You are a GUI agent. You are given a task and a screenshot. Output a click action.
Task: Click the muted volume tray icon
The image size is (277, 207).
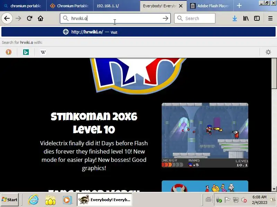coord(244,200)
